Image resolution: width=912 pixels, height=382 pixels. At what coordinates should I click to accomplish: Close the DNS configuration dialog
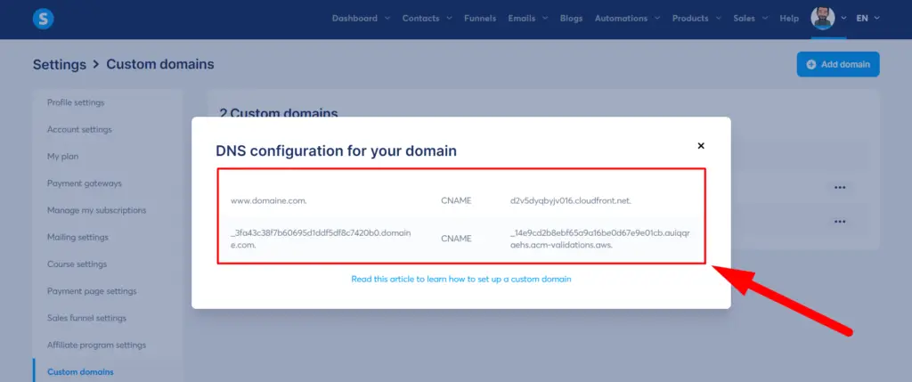(701, 146)
